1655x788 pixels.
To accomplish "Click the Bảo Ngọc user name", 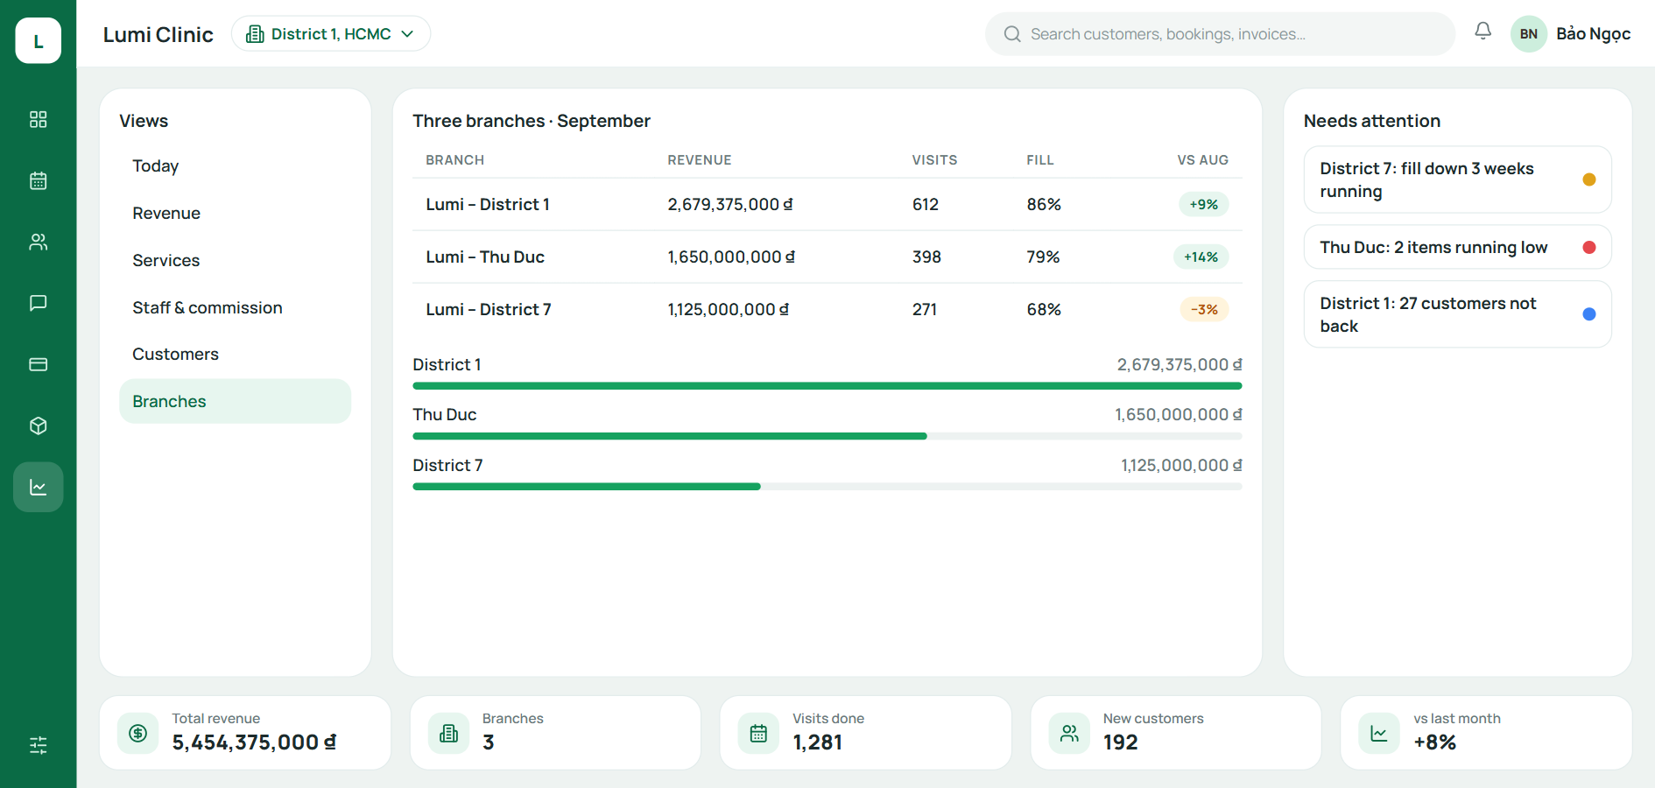I will [x=1593, y=34].
